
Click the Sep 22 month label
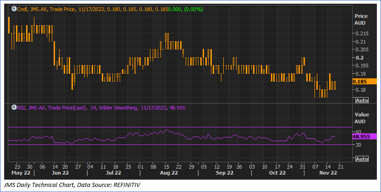(x=225, y=173)
